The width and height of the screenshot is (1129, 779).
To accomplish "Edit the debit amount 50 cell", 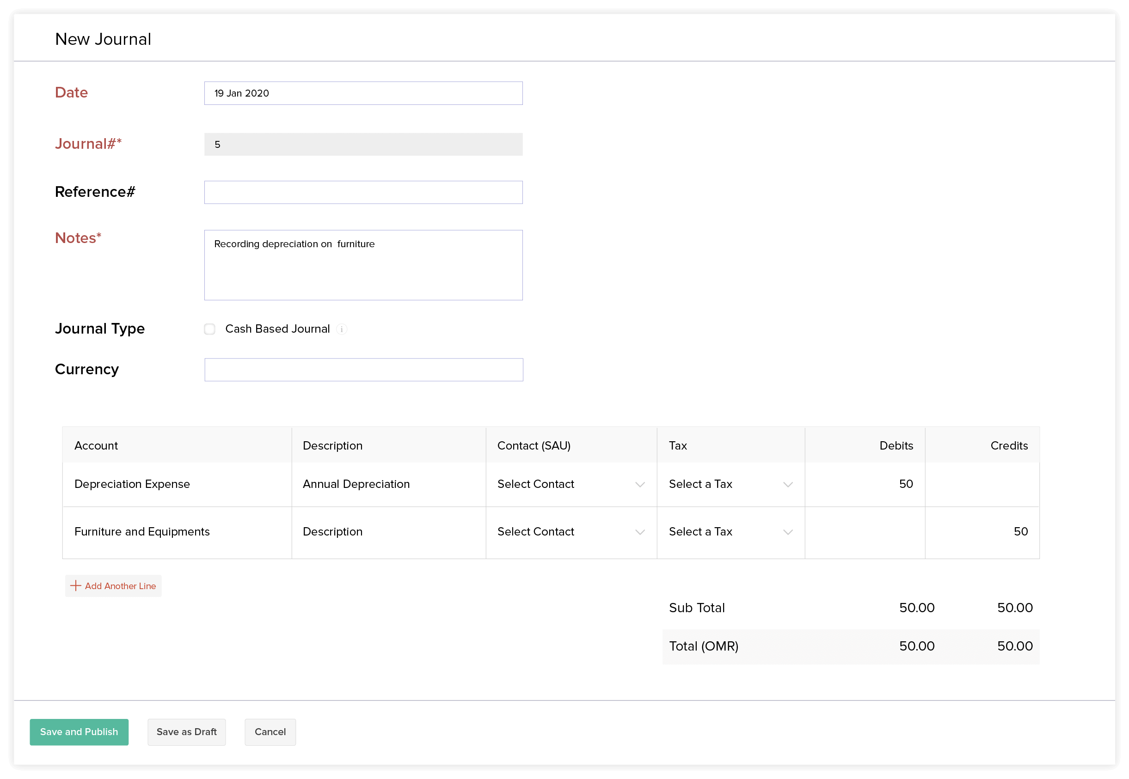I will [865, 484].
